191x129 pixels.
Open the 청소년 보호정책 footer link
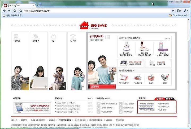tap(80, 120)
